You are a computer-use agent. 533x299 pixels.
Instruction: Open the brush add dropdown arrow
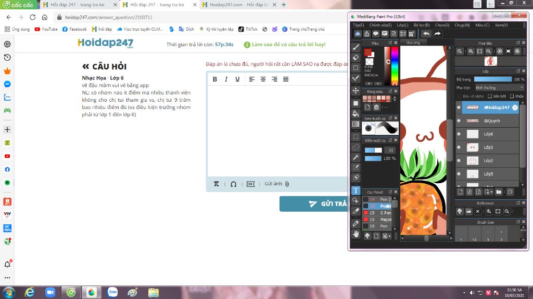(387, 236)
